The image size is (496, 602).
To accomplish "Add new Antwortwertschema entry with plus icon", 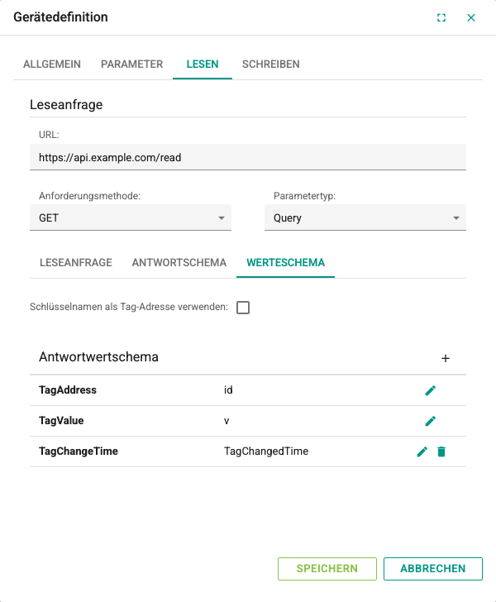I will (x=446, y=358).
